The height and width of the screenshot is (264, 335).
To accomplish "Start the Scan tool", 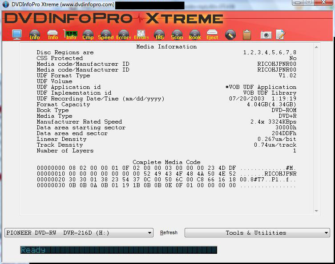I will pyautogui.click(x=177, y=35).
